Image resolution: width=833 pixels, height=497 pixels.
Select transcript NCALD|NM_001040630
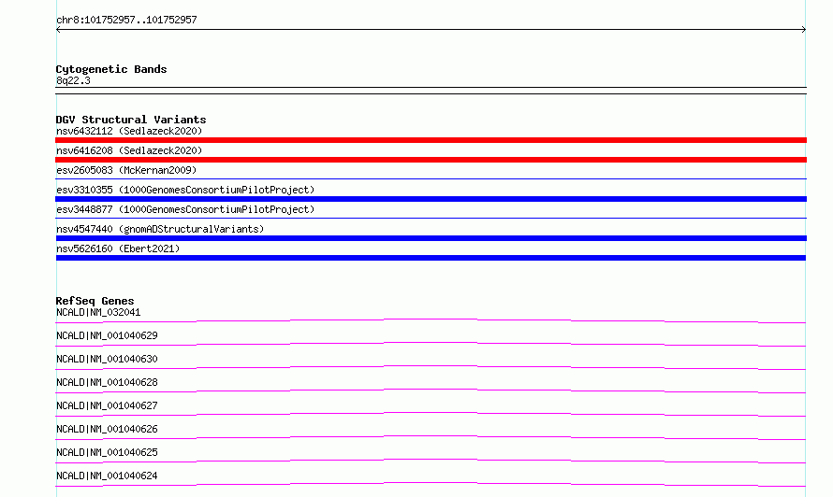tap(107, 359)
